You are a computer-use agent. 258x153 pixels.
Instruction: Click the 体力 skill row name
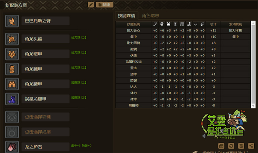(x=133, y=93)
